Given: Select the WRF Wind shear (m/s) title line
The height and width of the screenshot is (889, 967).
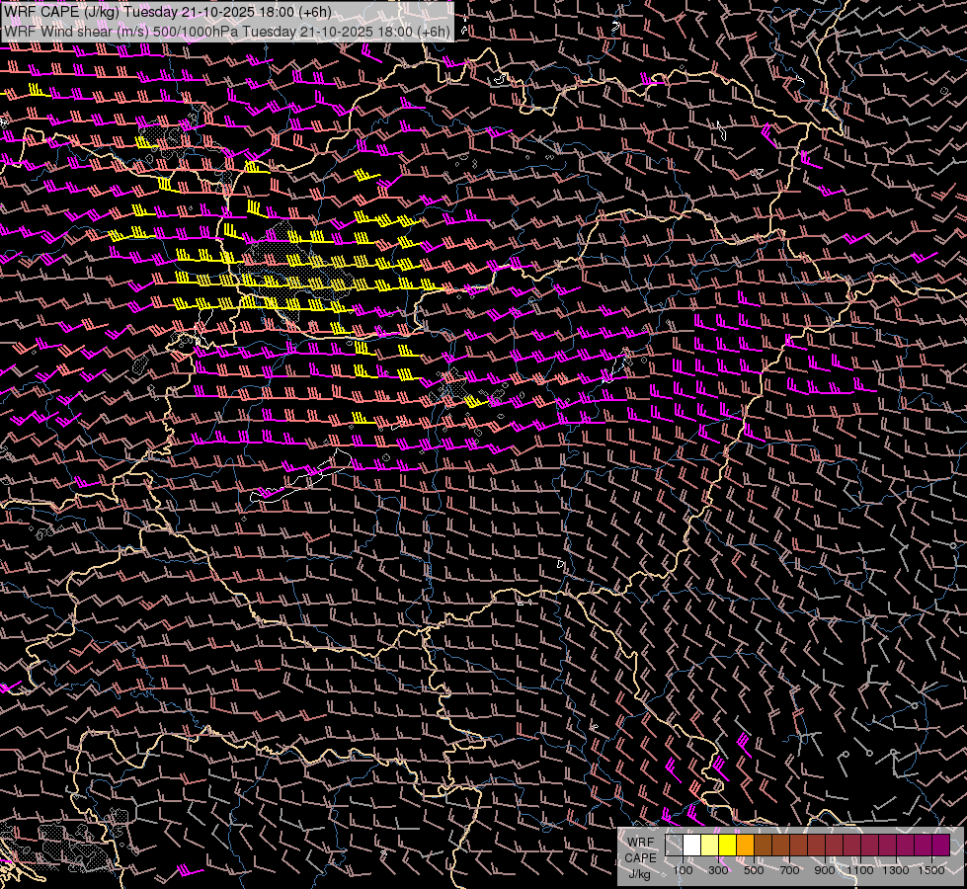Looking at the screenshot, I should pos(227,31).
